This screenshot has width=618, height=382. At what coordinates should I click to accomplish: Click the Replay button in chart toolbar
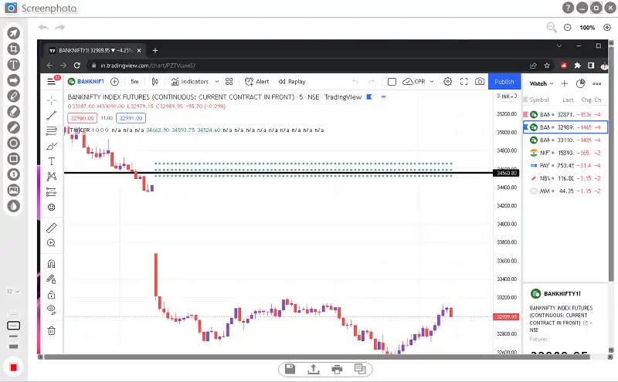coord(292,82)
